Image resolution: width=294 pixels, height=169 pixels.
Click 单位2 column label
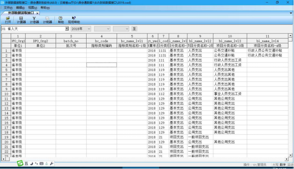coord(40,46)
